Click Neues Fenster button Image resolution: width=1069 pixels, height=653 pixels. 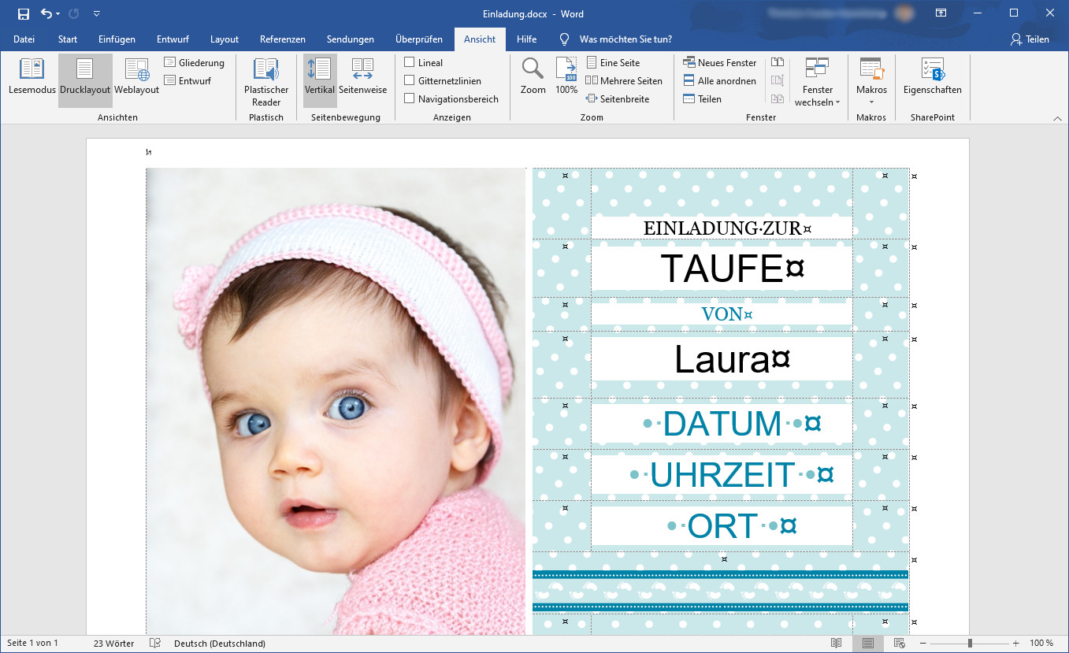[719, 62]
